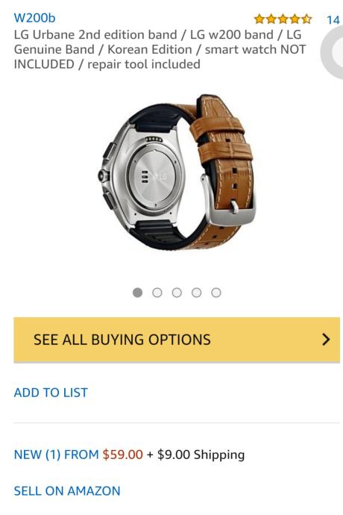The width and height of the screenshot is (343, 515).
Task: Open the 14 customer reviews count
Action: 333,20
